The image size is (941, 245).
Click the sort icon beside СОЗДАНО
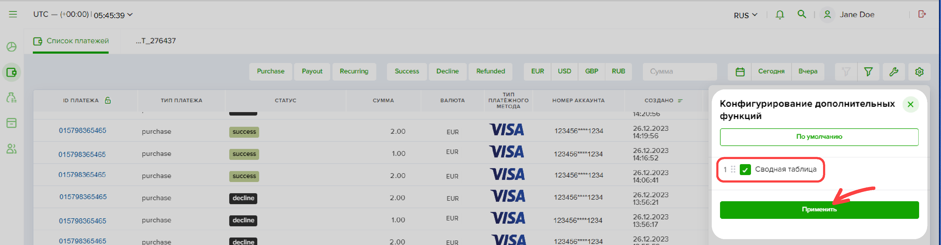click(680, 101)
